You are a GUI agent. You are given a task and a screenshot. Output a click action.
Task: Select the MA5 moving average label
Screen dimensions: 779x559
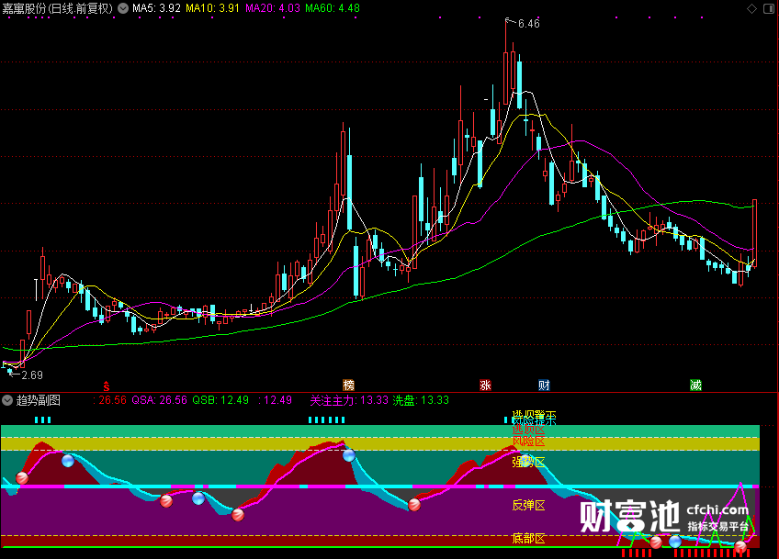point(155,8)
